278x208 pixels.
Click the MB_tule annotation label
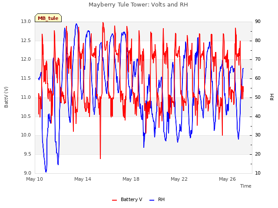point(48,18)
